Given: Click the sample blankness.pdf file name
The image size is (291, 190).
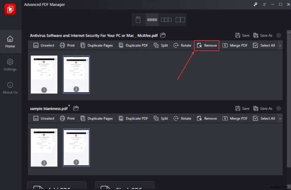Looking at the screenshot, I should coord(49,108).
